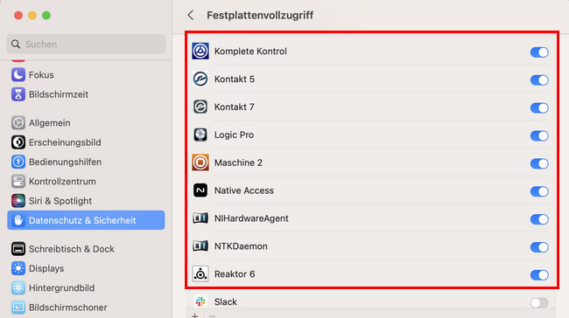Disable full disk access for Kontakt 7
This screenshot has height=318, width=569.
coord(539,107)
